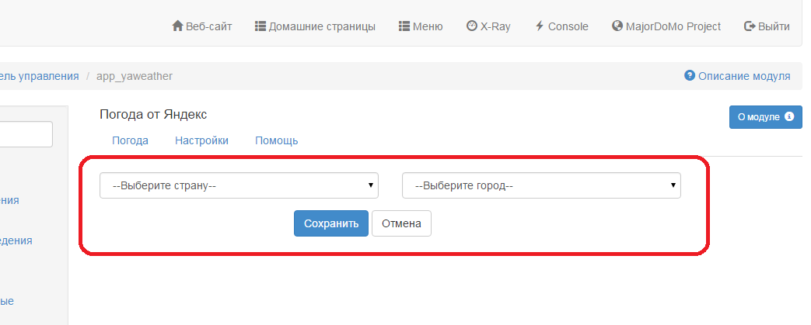Click the Отмена button
Screen dimensions: 811x325
point(401,223)
